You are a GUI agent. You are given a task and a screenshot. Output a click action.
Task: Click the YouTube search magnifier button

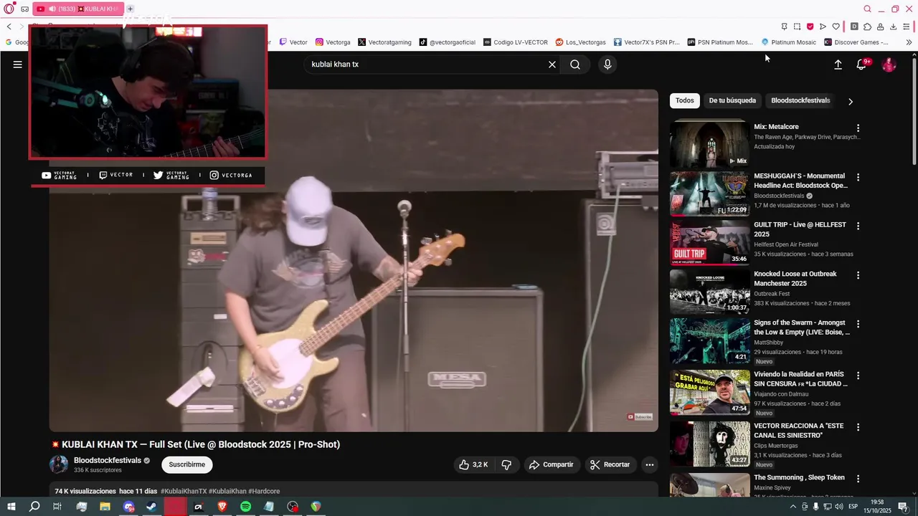click(575, 64)
